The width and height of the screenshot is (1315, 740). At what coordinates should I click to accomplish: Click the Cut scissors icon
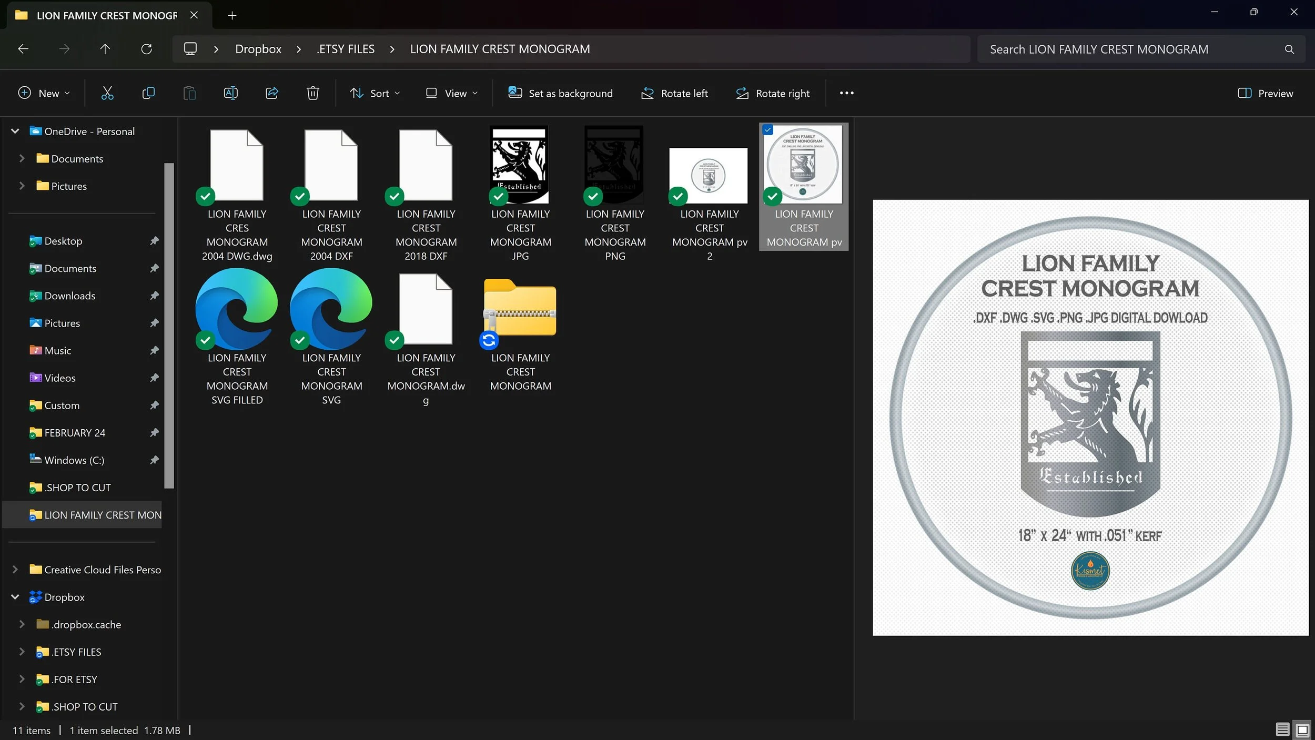[107, 93]
